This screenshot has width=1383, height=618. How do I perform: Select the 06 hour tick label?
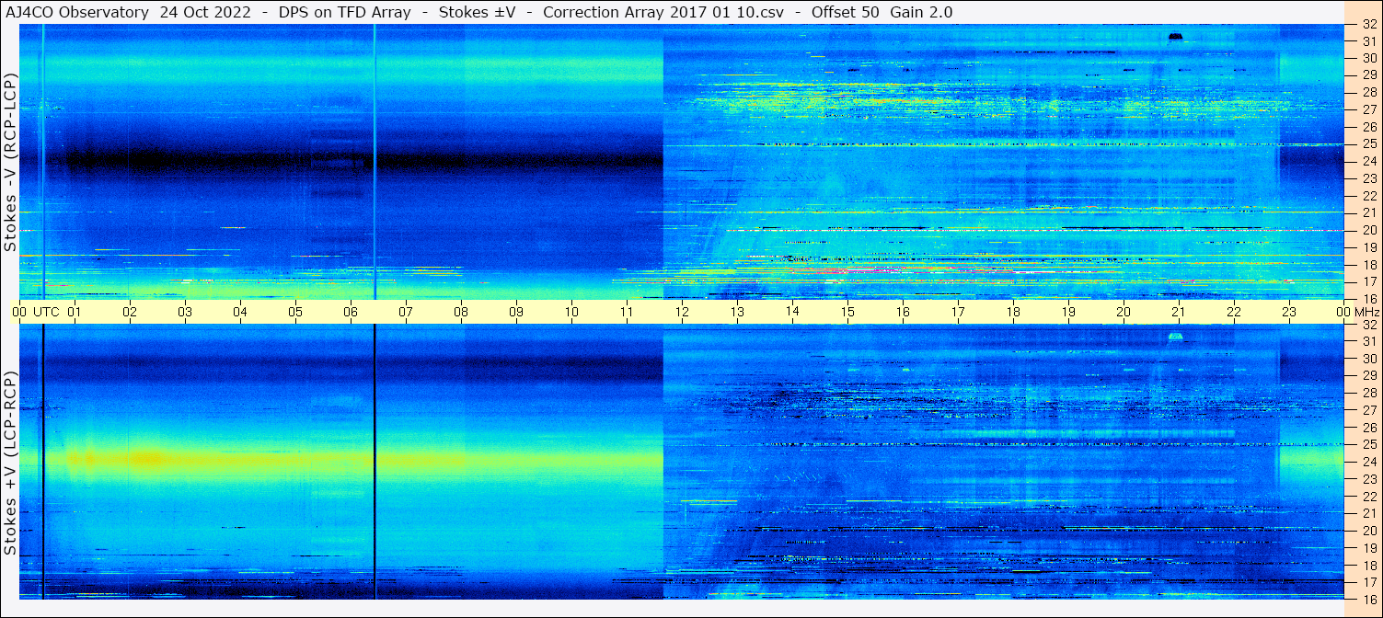point(351,312)
